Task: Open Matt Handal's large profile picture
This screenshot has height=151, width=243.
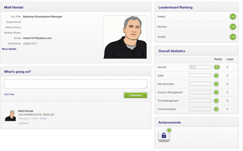Action: (x=125, y=37)
